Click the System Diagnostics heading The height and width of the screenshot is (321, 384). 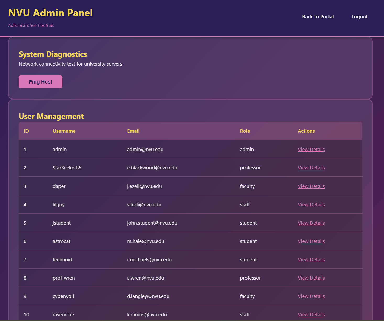[x=53, y=54]
